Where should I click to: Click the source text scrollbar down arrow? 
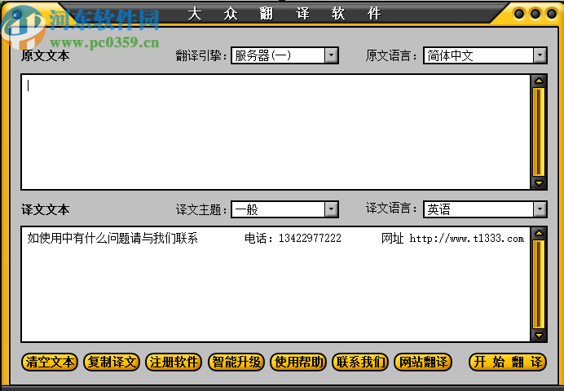click(x=539, y=183)
